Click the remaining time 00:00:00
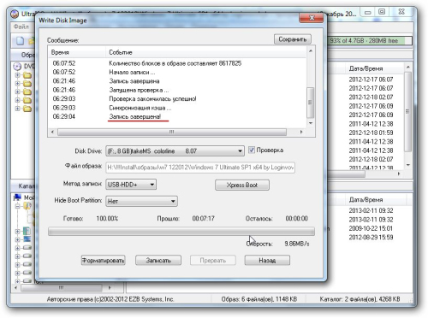This screenshot has width=428, height=318. (x=296, y=219)
